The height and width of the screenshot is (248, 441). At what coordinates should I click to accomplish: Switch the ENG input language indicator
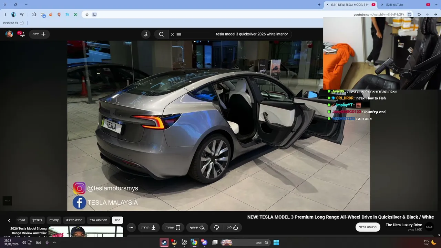click(x=38, y=242)
